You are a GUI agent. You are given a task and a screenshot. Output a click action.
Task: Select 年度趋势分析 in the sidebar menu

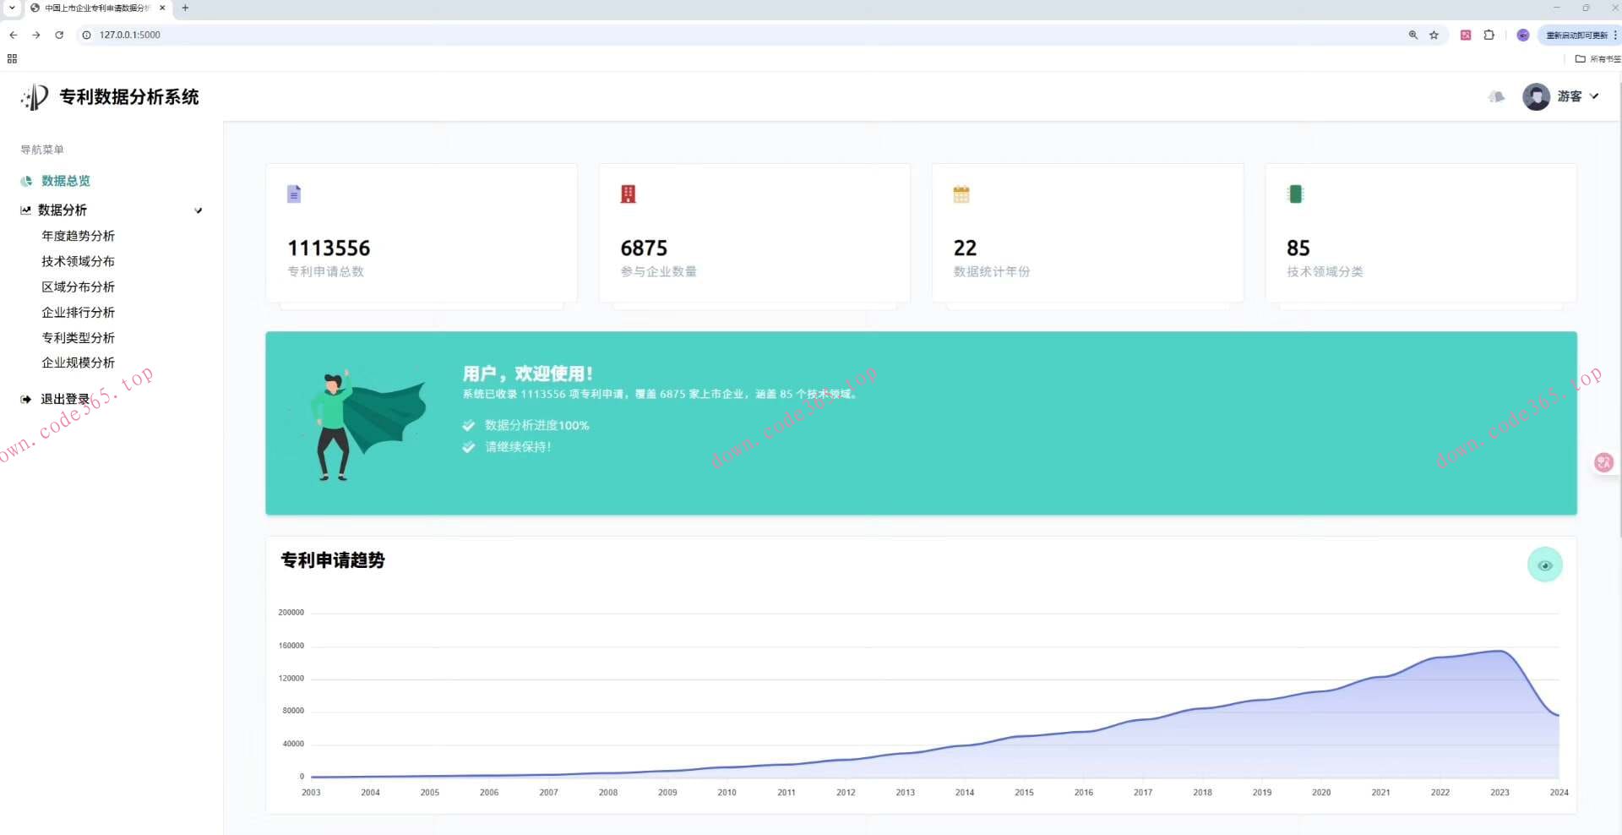(x=78, y=236)
